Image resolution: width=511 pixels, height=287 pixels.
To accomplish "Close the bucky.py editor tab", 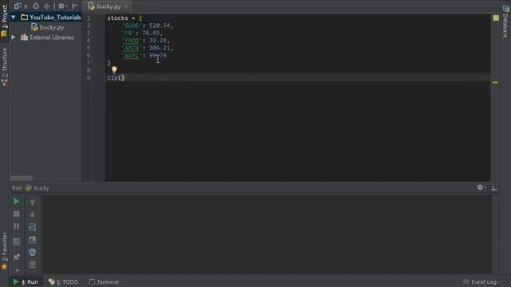I will click(x=126, y=6).
